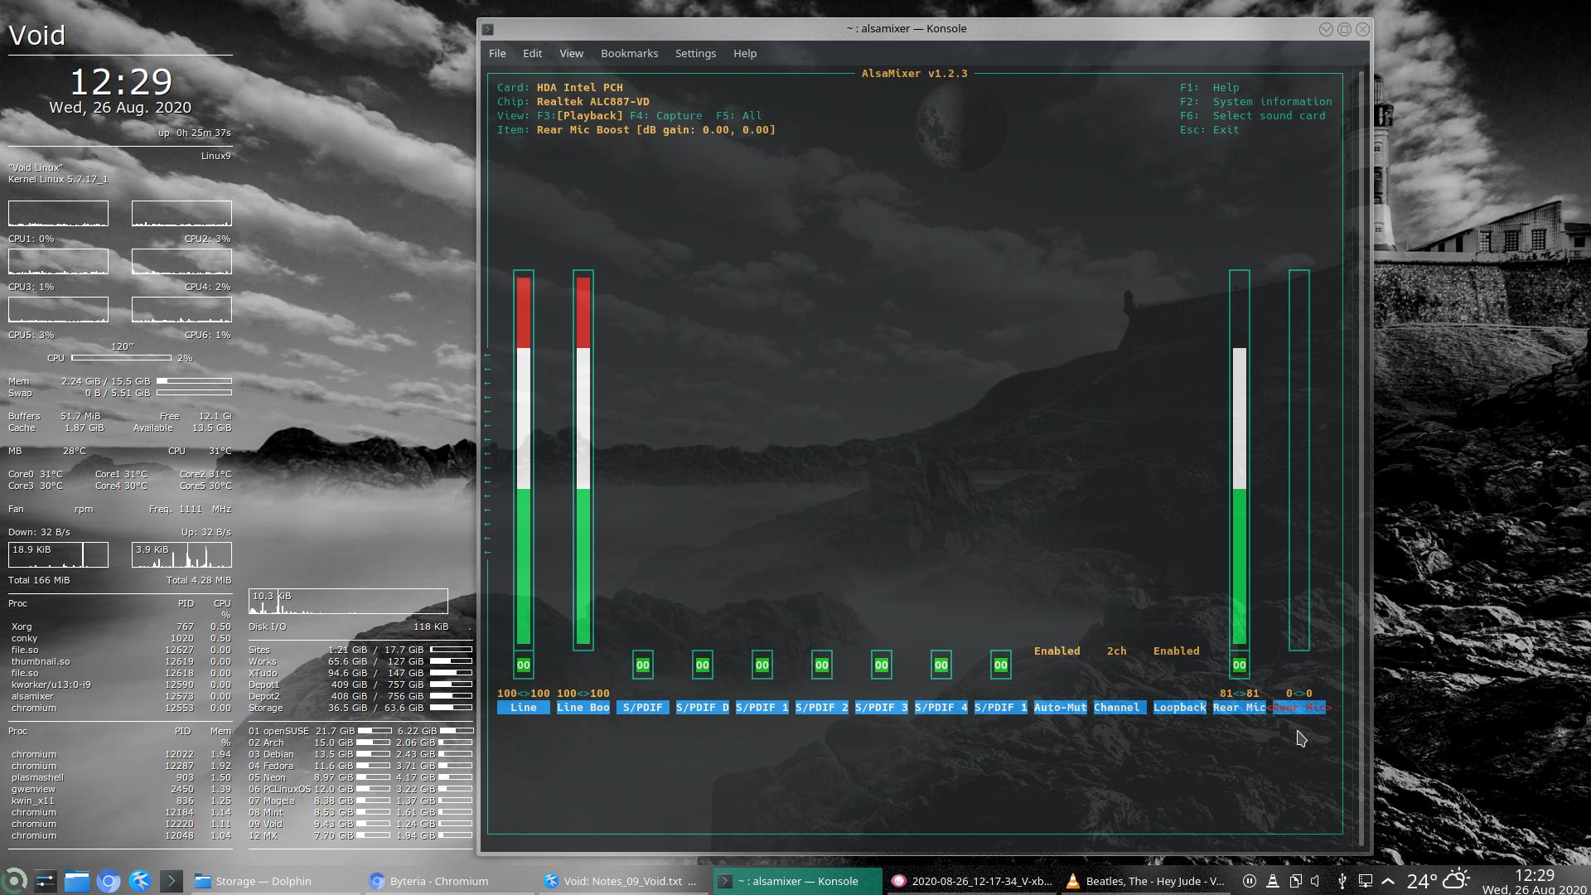This screenshot has height=895, width=1591.
Task: Open the Bookmarks menu
Action: click(x=629, y=53)
